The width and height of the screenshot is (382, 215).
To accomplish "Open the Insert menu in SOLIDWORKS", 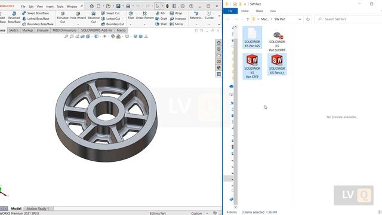I will 50,7.
